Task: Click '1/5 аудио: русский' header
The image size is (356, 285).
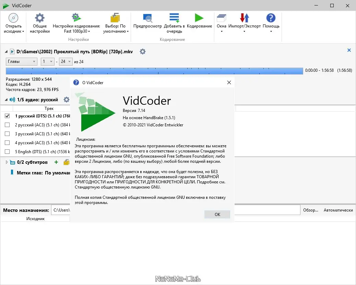Action: click(37, 100)
